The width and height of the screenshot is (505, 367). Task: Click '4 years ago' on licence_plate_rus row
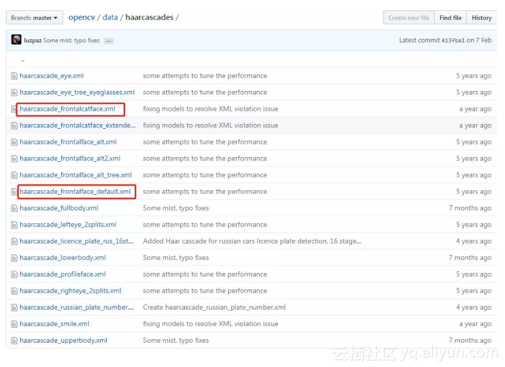point(474,241)
